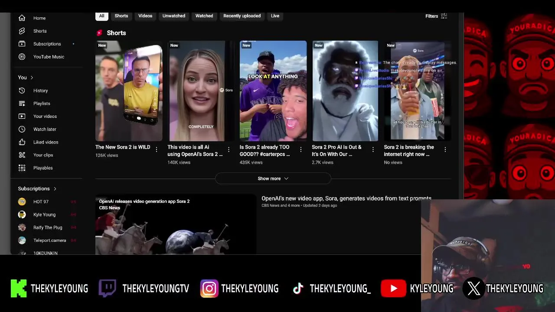Click the TikTok logo in bottom banner
Screen dimensions: 555x312
(298, 289)
